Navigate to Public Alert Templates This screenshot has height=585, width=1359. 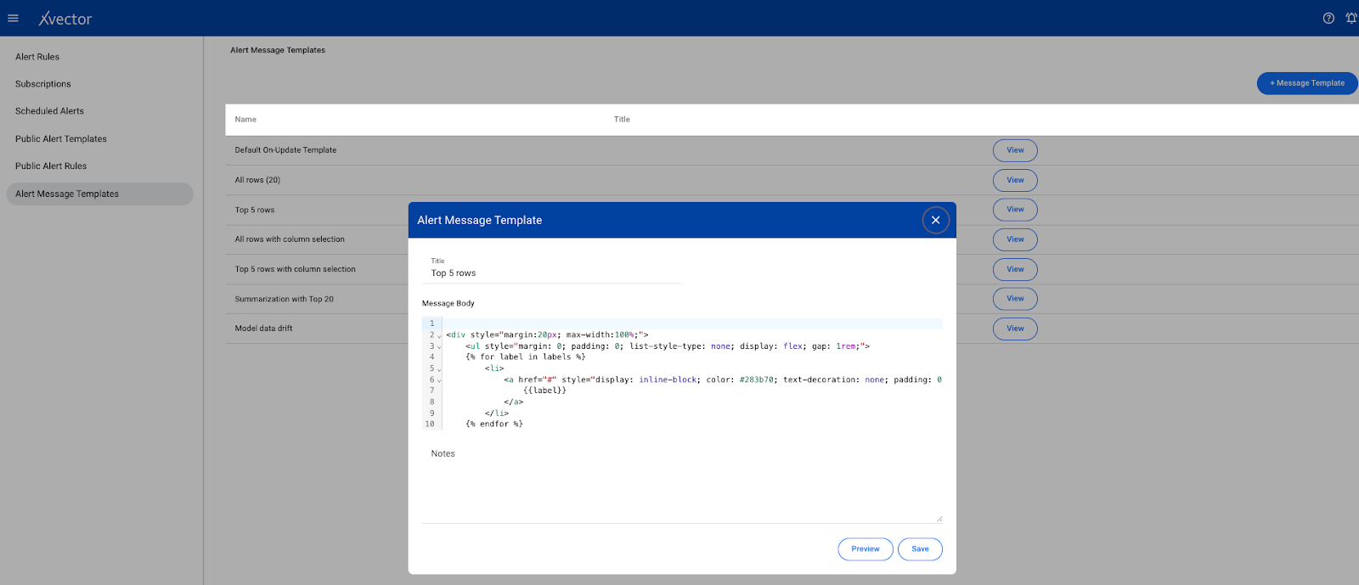61,139
